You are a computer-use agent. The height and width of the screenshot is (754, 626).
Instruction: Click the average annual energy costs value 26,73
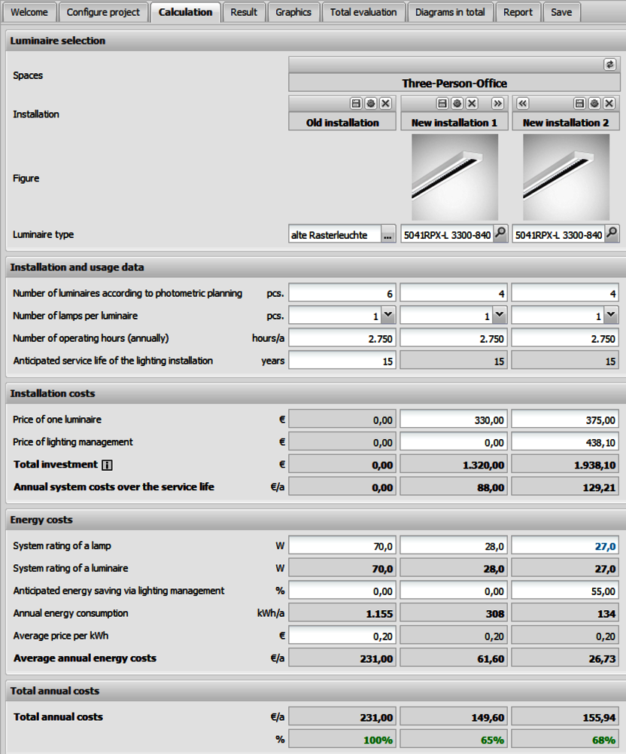565,658
